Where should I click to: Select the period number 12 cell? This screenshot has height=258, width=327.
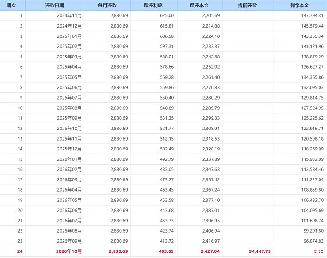(x=20, y=129)
